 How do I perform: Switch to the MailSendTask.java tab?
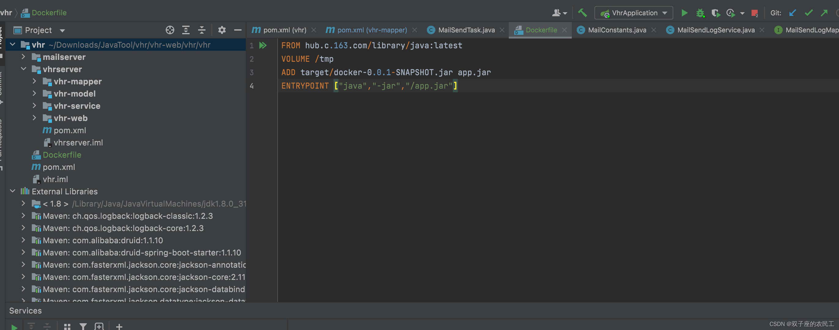466,30
